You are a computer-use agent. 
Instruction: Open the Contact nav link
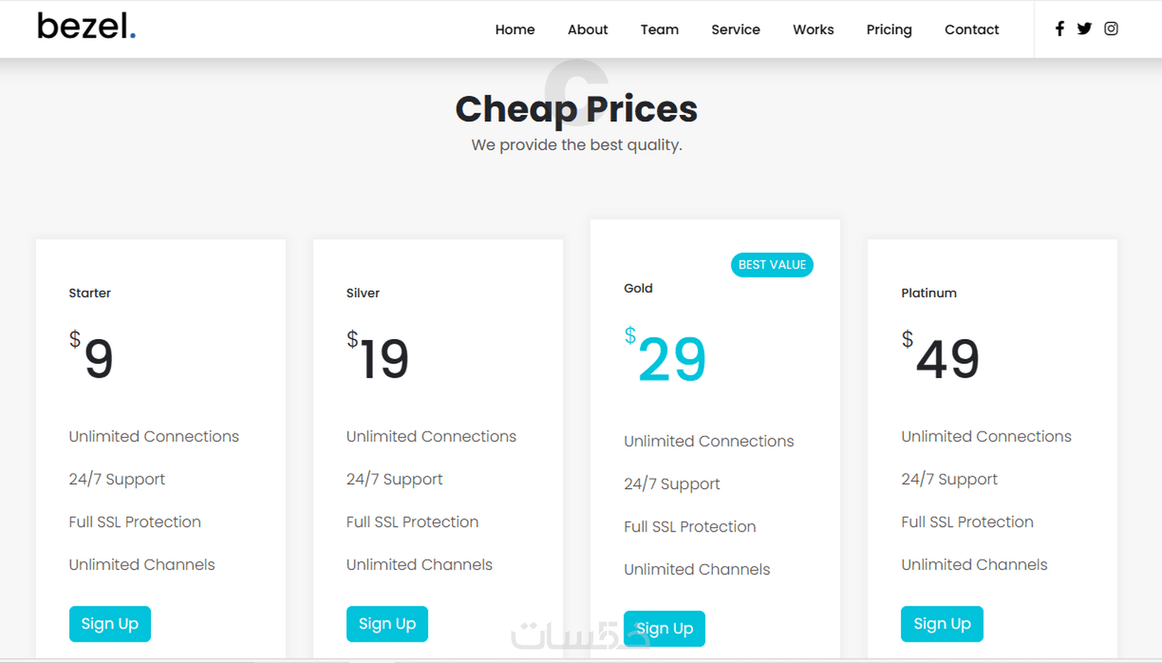[x=971, y=29]
